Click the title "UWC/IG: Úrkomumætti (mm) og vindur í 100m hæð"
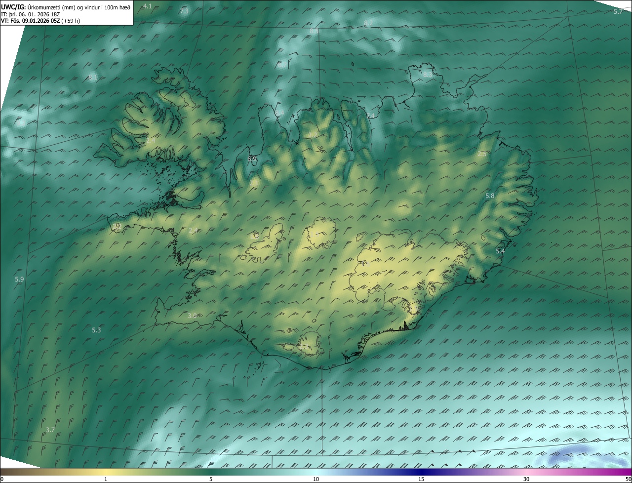 coord(66,7)
